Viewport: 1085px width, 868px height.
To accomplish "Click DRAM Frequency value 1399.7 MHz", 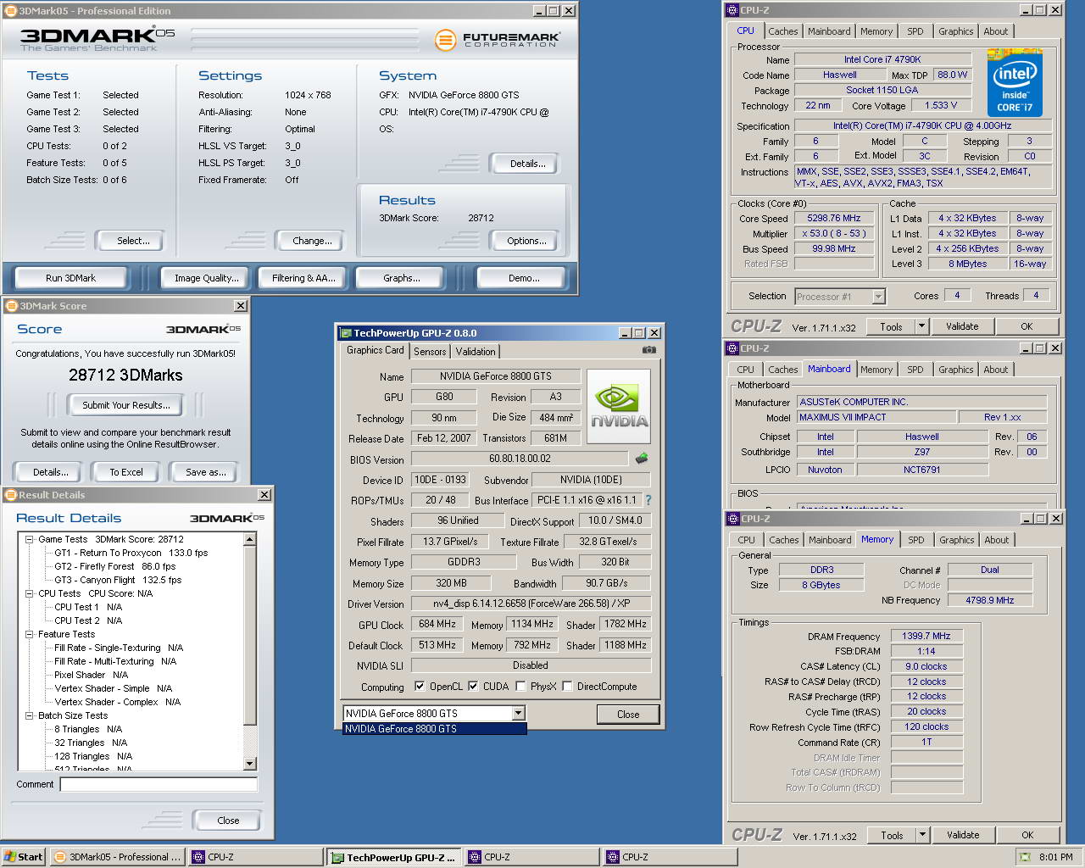I will click(x=926, y=636).
